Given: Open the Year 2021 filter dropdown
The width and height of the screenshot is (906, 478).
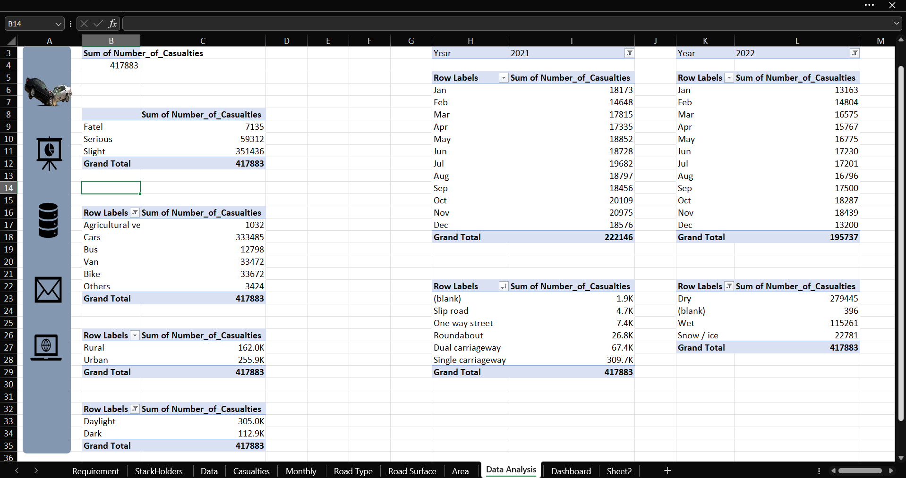Looking at the screenshot, I should pos(629,53).
